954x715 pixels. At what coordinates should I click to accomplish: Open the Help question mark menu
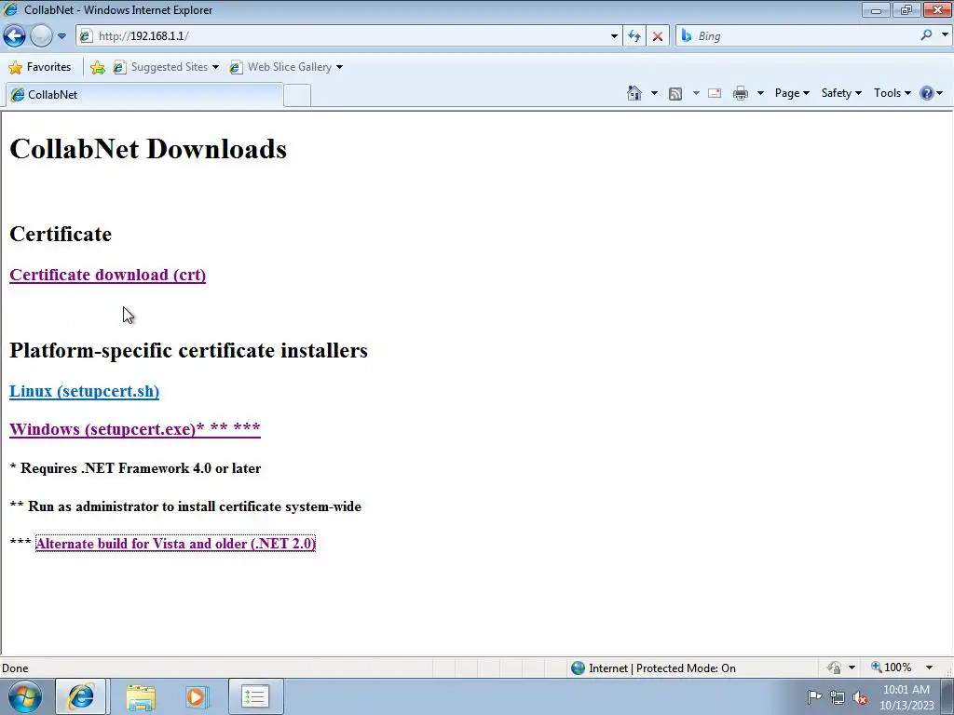[932, 93]
